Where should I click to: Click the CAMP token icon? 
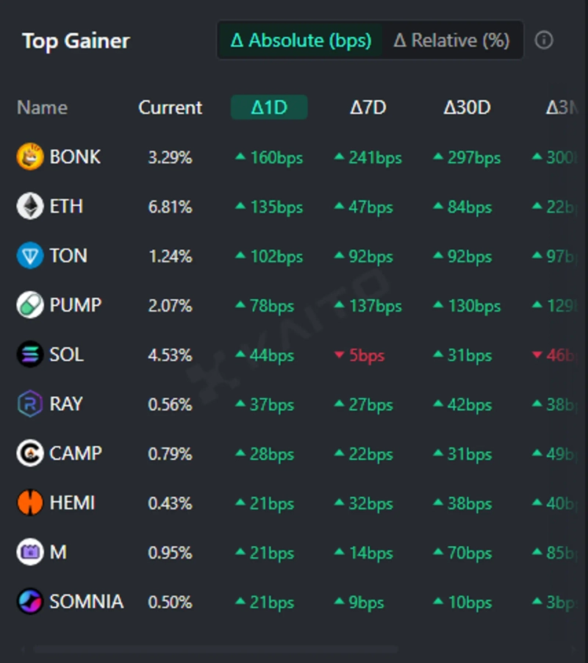point(30,454)
